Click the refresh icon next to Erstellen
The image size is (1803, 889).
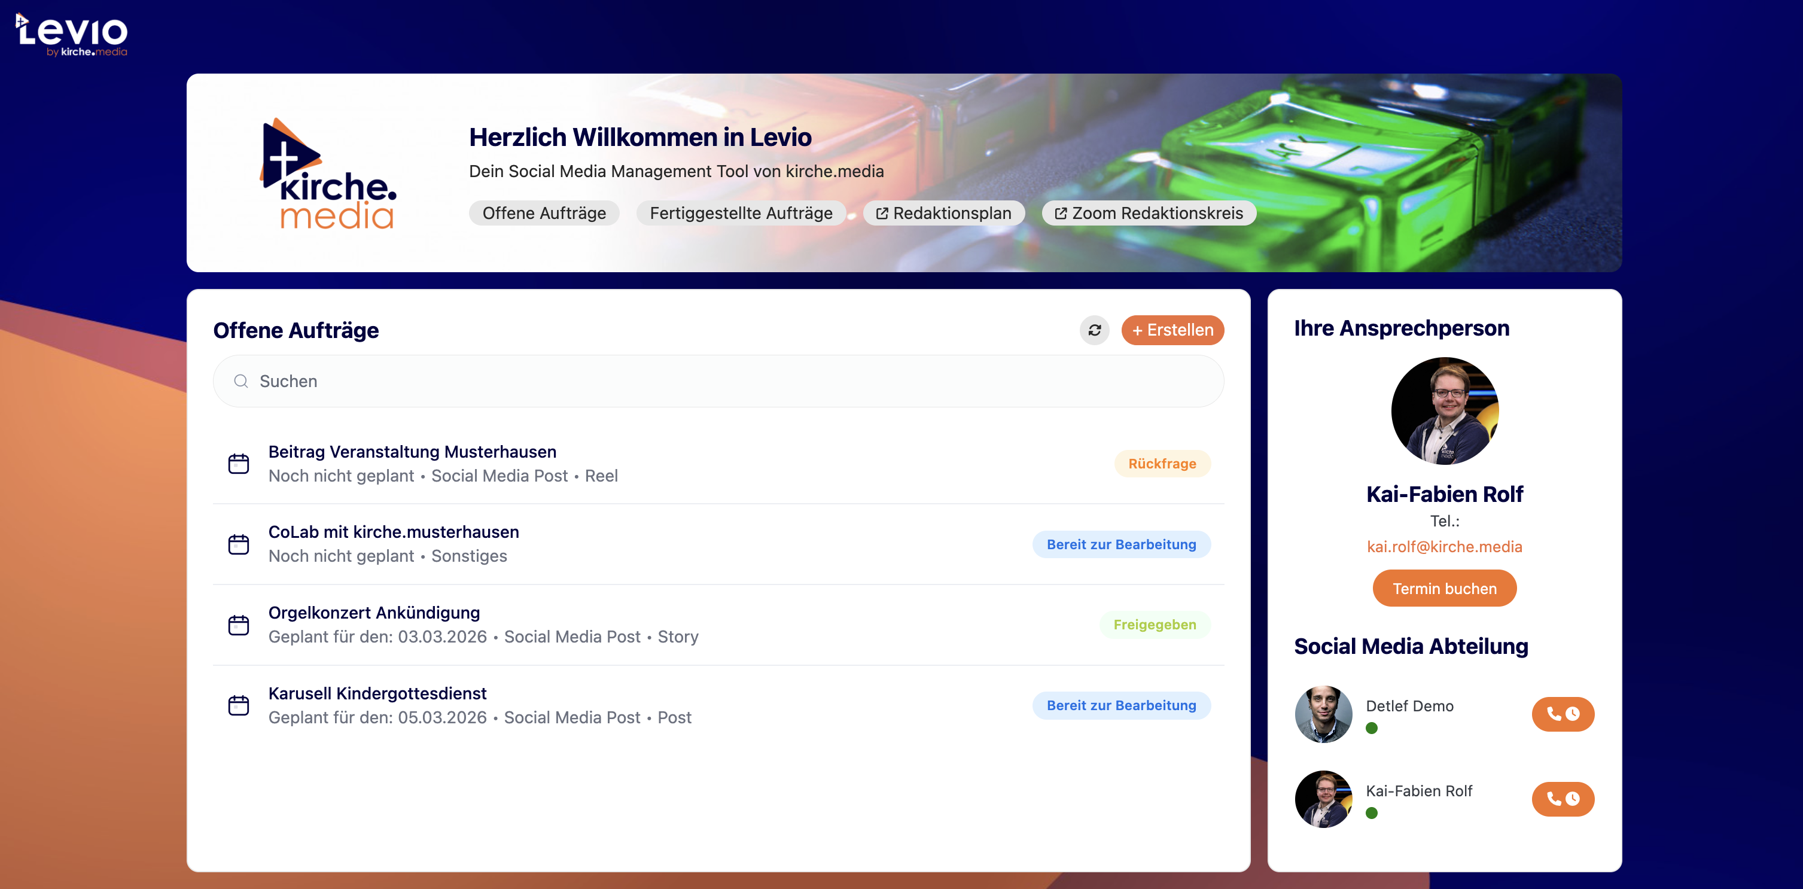[1094, 330]
